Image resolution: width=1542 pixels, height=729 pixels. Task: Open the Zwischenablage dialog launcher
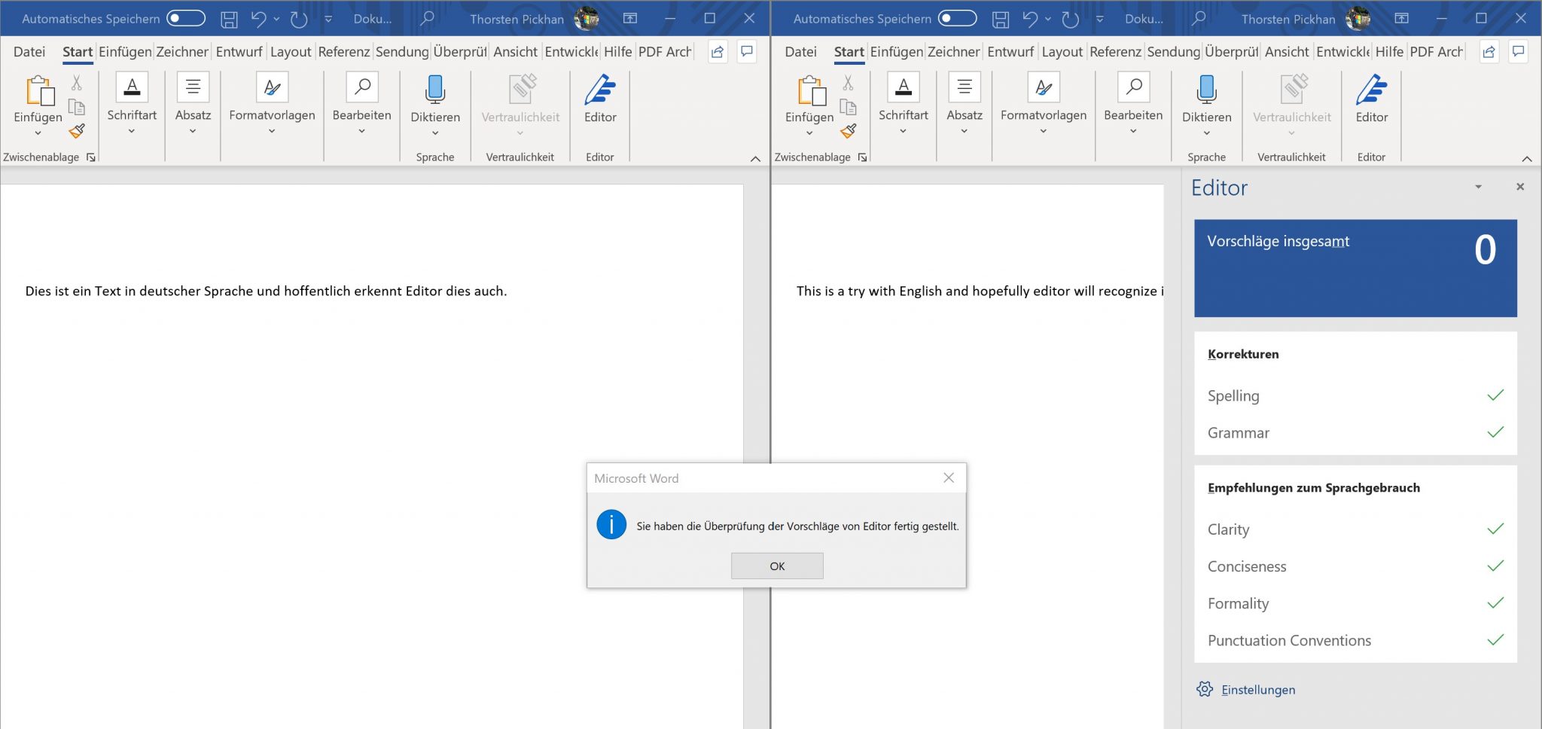coord(90,157)
